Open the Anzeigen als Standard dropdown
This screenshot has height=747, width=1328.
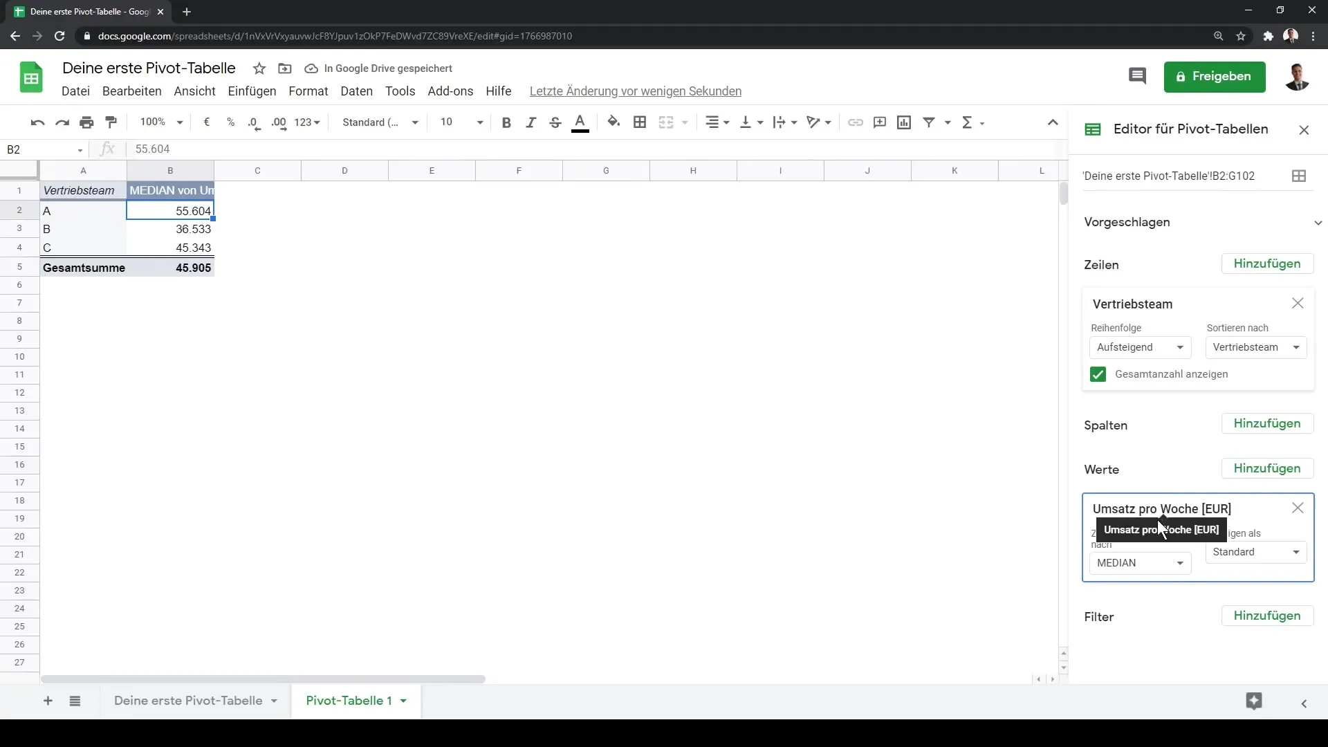1256,552
